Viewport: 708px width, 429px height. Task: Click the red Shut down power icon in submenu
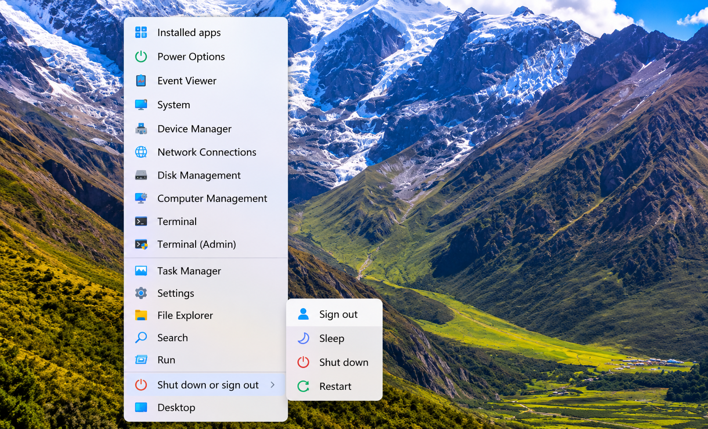[303, 362]
